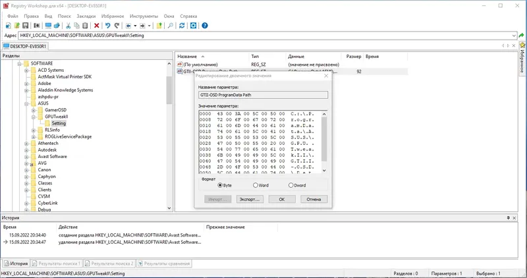This screenshot has height=278, width=527.
Task: Click the registry snapshot camera icon
Action: pyautogui.click(x=37, y=26)
